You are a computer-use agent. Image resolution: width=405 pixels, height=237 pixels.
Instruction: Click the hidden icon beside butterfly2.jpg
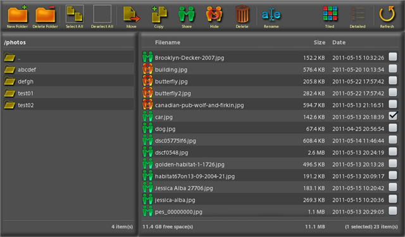[147, 93]
